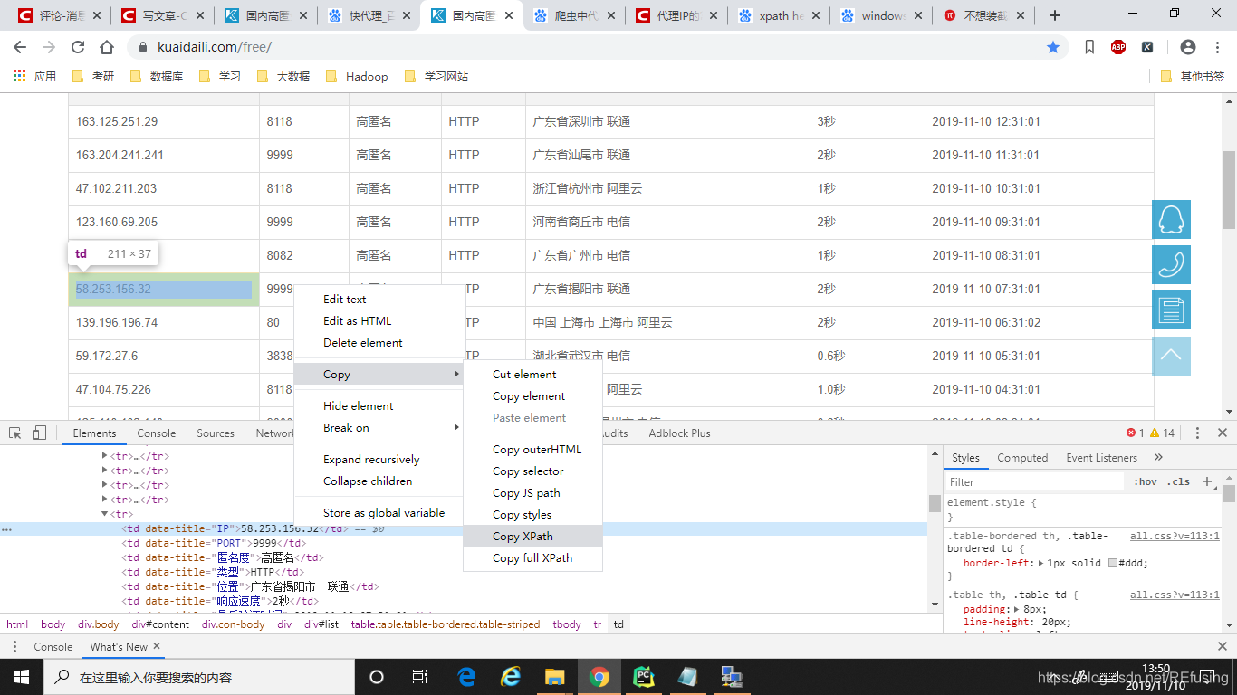Switch to the Console DevTools tab

(157, 433)
